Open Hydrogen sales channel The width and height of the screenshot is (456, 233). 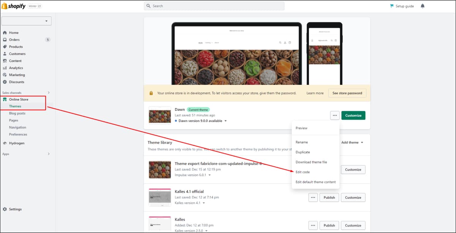[17, 143]
